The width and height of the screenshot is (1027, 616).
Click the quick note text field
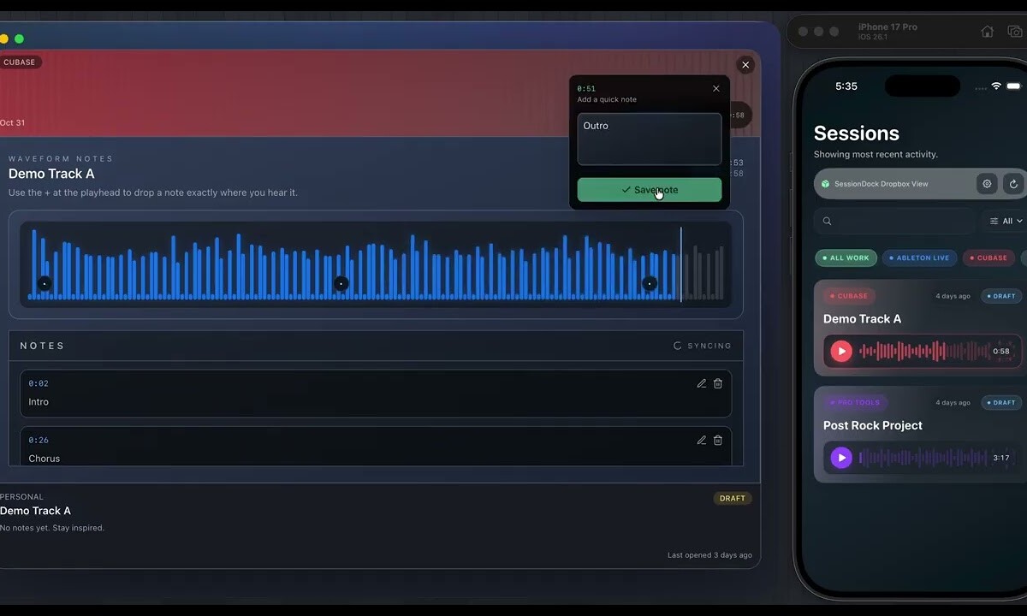[649, 139]
